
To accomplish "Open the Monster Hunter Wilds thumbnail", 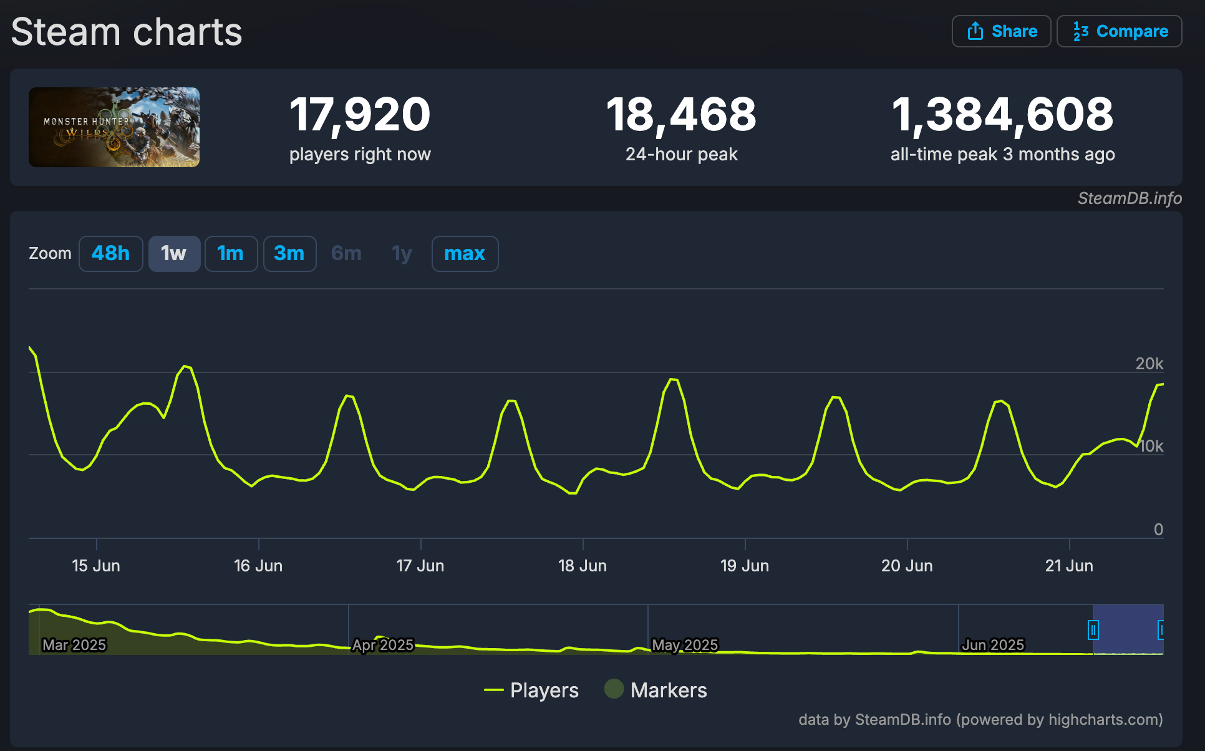I will coord(114,127).
